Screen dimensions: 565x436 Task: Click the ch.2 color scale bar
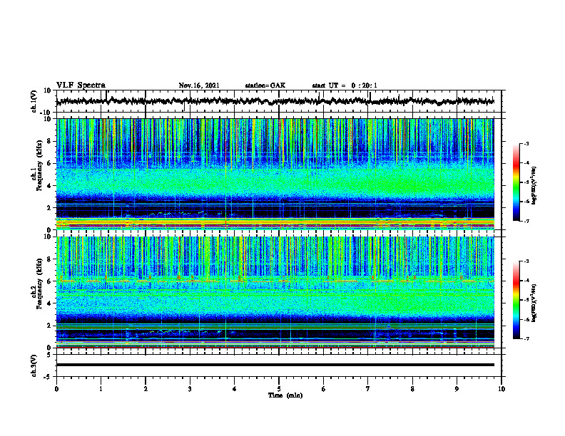pos(516,300)
